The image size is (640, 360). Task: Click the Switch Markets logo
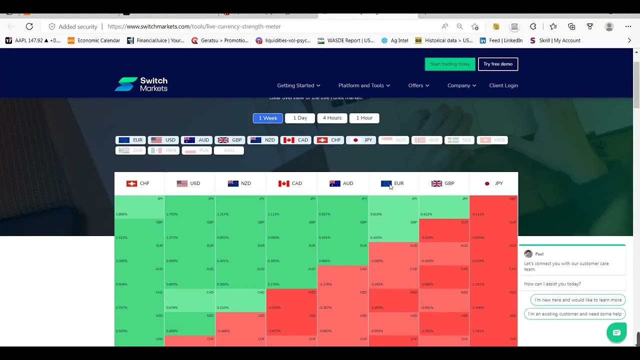pyautogui.click(x=141, y=84)
